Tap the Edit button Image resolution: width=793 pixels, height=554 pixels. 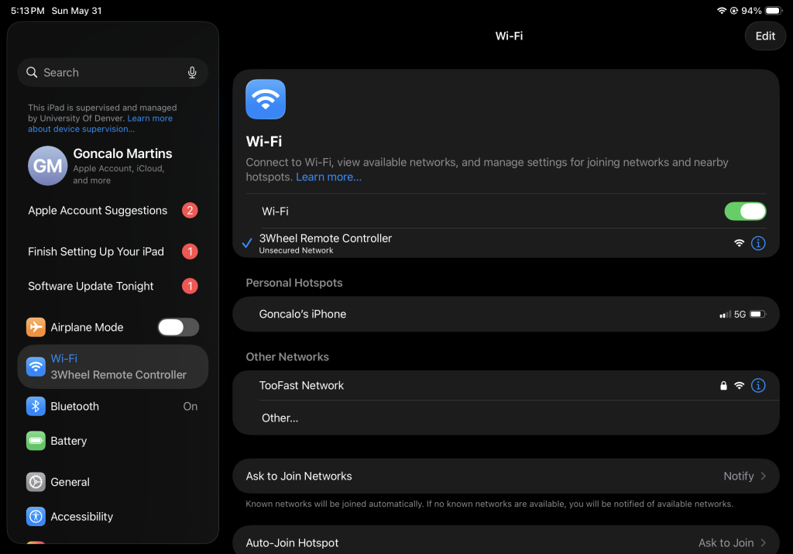(x=765, y=36)
